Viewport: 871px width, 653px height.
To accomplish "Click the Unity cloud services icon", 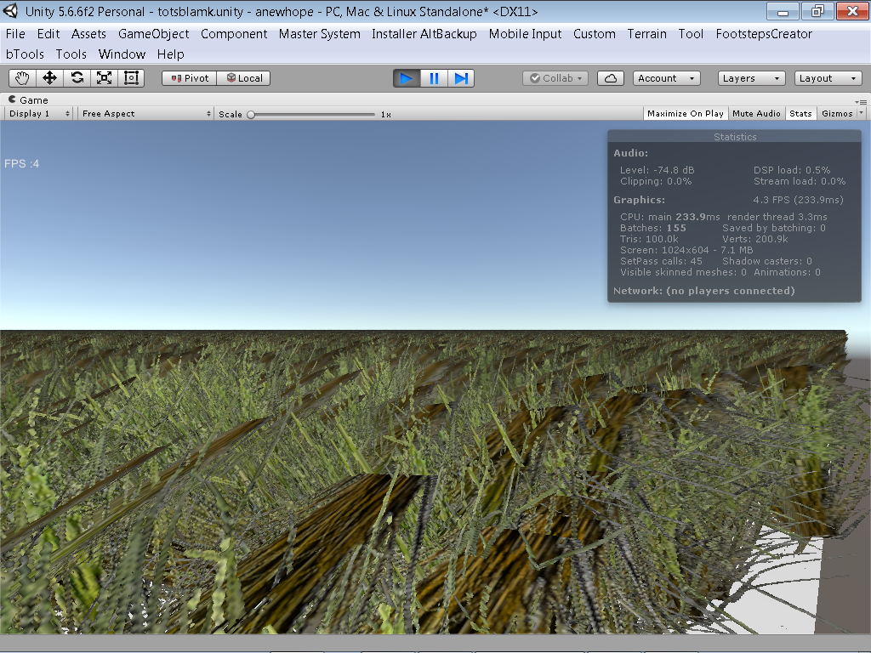I will tap(611, 77).
